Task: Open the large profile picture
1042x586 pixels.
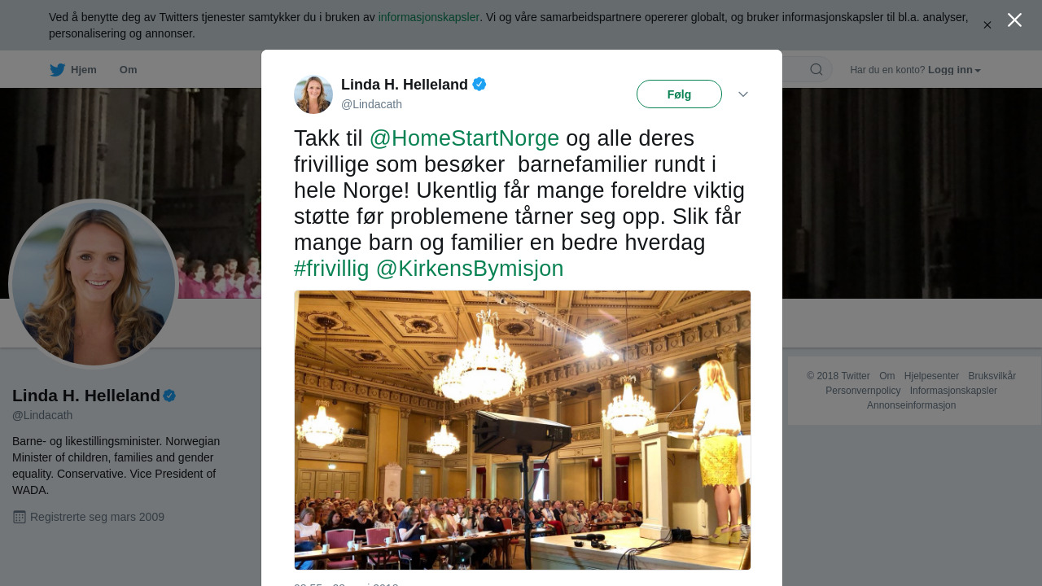Action: [94, 283]
